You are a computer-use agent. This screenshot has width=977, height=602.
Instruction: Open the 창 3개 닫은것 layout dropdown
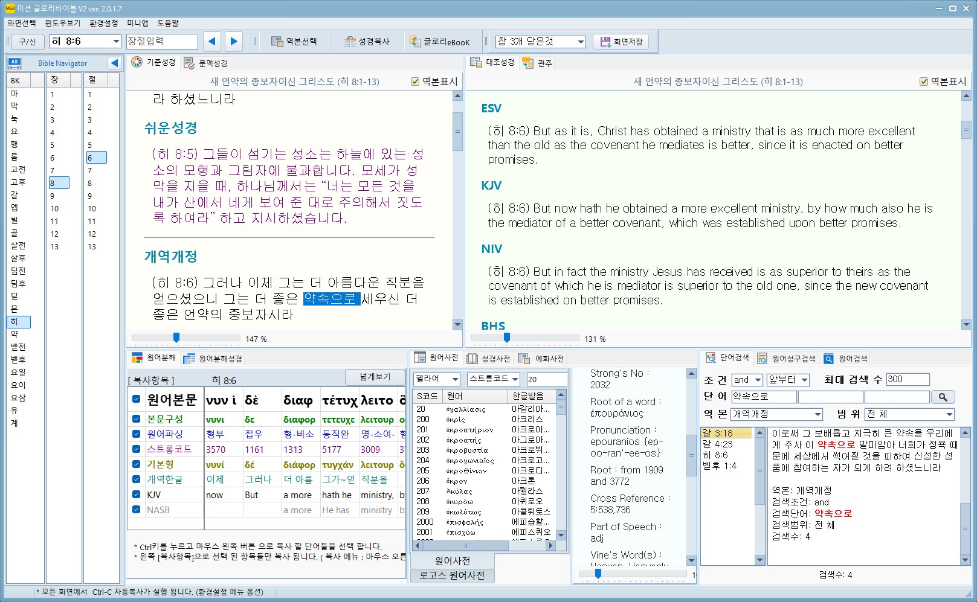[x=581, y=42]
